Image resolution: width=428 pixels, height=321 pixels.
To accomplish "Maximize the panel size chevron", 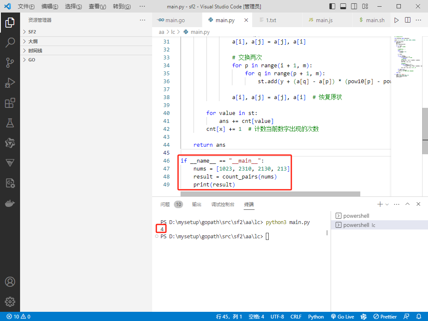I will (408, 204).
